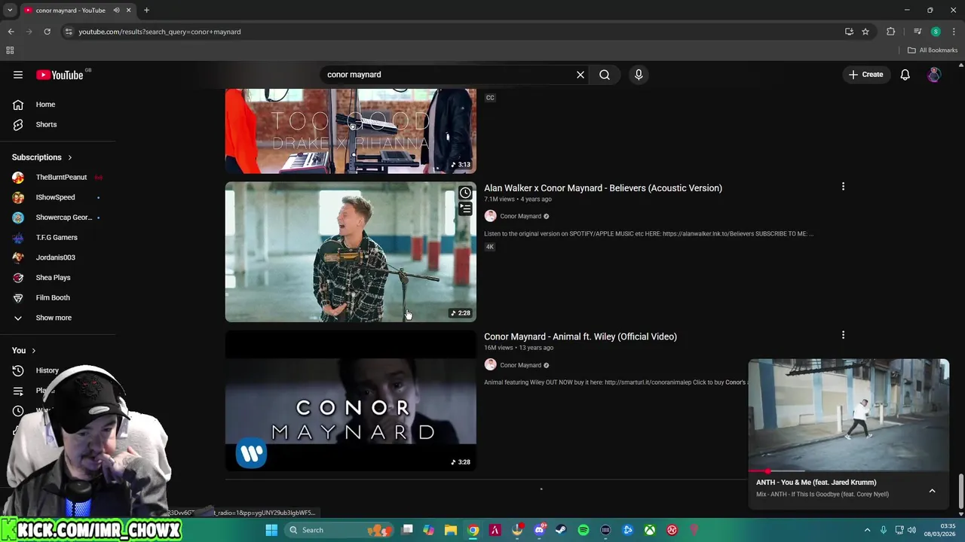965x542 pixels.
Task: Select the conor maynard - YouTube tab
Action: 70,11
